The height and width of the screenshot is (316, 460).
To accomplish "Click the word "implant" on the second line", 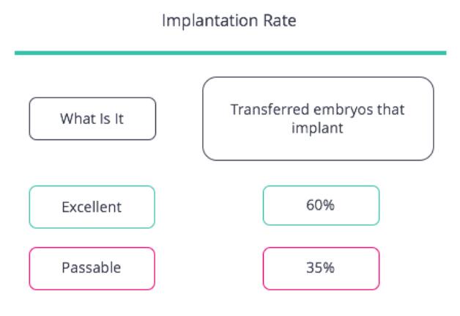I will coord(317,128).
